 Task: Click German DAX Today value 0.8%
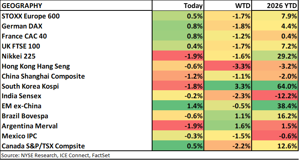pyautogui.click(x=178, y=26)
